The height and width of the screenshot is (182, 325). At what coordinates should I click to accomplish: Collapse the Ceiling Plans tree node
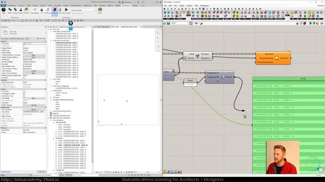coord(51,90)
